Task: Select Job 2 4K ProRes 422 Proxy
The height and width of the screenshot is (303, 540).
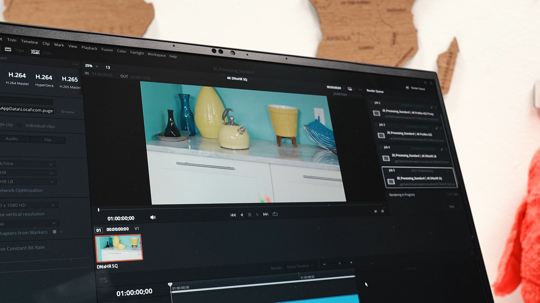Action: tap(406, 111)
